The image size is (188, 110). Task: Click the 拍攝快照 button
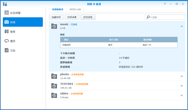[x=56, y=17]
